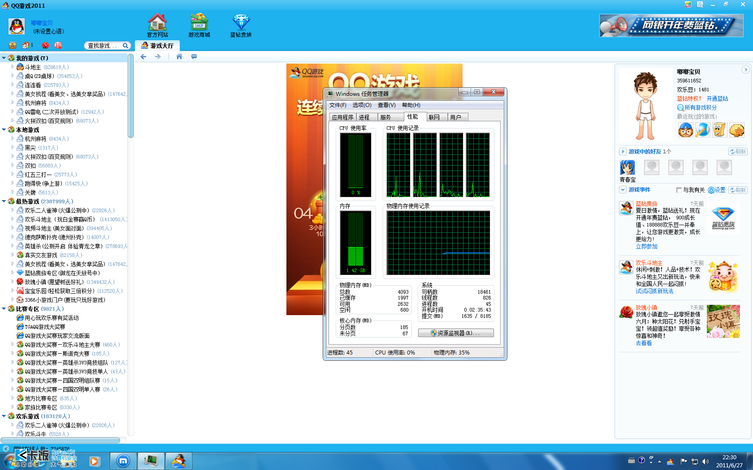Open the QQ penguin taskbar button
Image resolution: width=753 pixels, height=470 pixels.
coord(179,461)
